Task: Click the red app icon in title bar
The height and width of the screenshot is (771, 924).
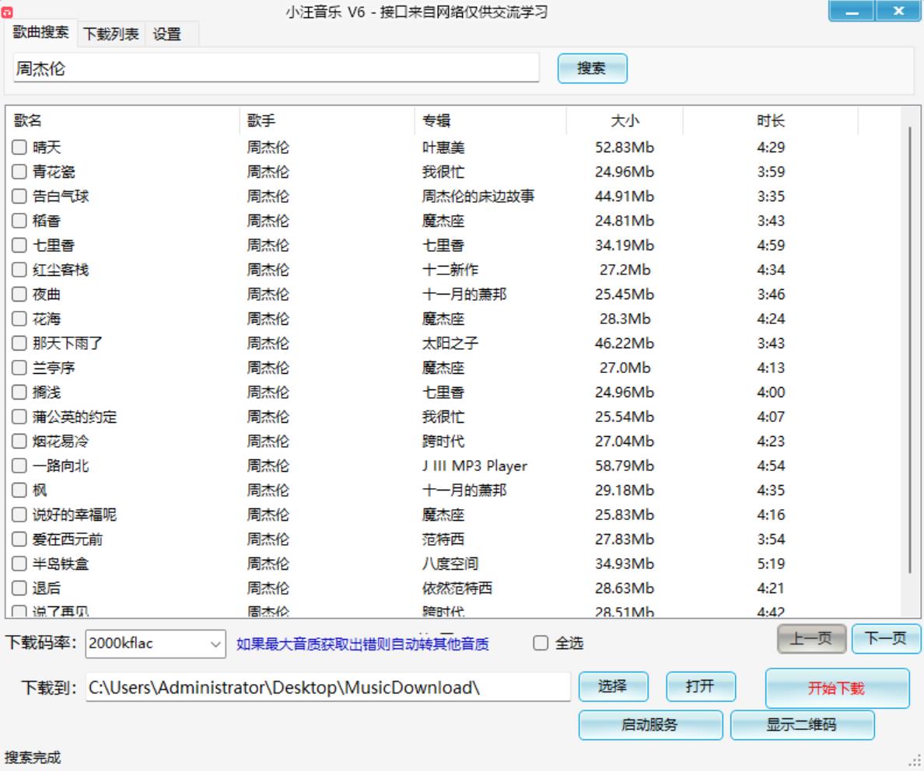Action: 6,12
